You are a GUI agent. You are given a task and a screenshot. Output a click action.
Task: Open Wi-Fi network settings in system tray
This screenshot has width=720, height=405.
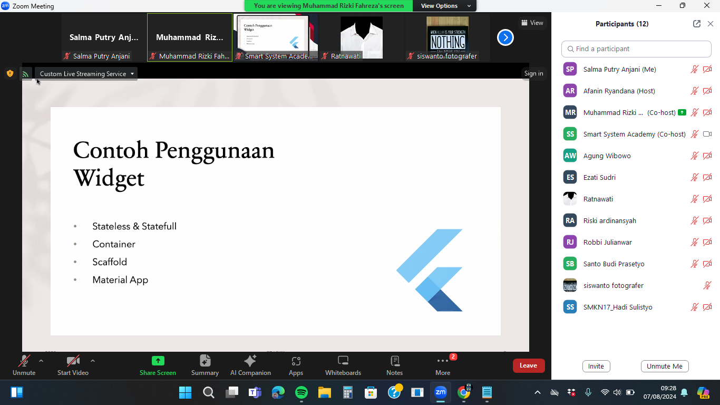605,392
